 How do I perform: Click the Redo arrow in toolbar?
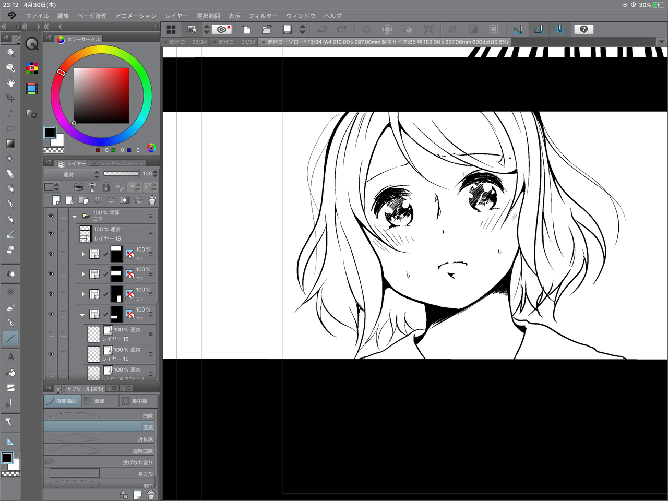342,29
